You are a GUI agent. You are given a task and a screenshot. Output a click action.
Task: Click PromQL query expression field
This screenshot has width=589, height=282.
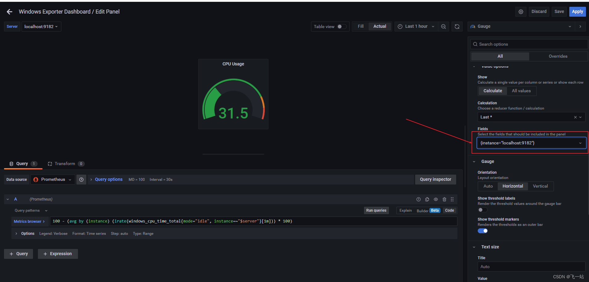pyautogui.click(x=253, y=221)
